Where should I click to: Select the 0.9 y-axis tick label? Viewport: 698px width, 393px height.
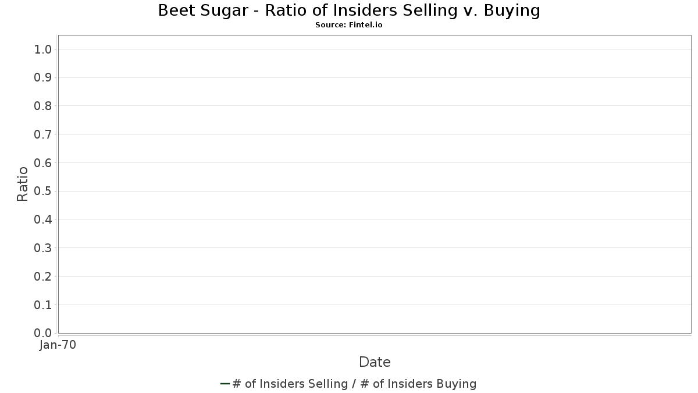point(44,77)
